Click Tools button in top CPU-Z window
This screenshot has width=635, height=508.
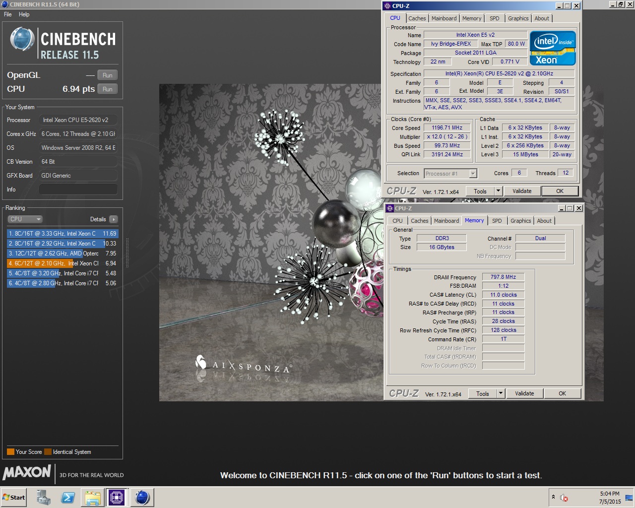click(x=480, y=191)
